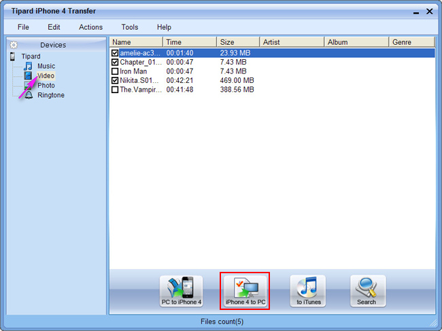Select the amelie-ac3 file name
The height and width of the screenshot is (331, 442).
[140, 53]
